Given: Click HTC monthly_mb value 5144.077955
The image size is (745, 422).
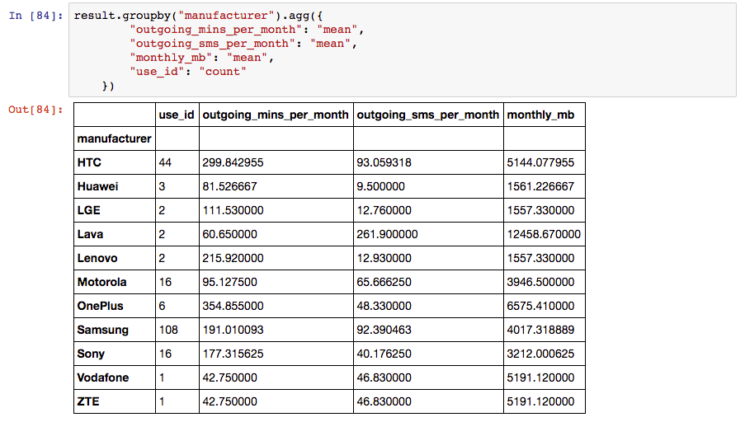Looking at the screenshot, I should click(x=540, y=162).
